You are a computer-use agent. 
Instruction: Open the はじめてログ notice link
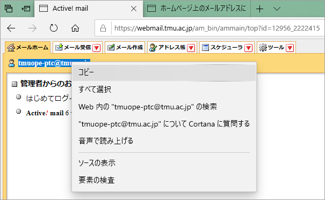coord(49,98)
